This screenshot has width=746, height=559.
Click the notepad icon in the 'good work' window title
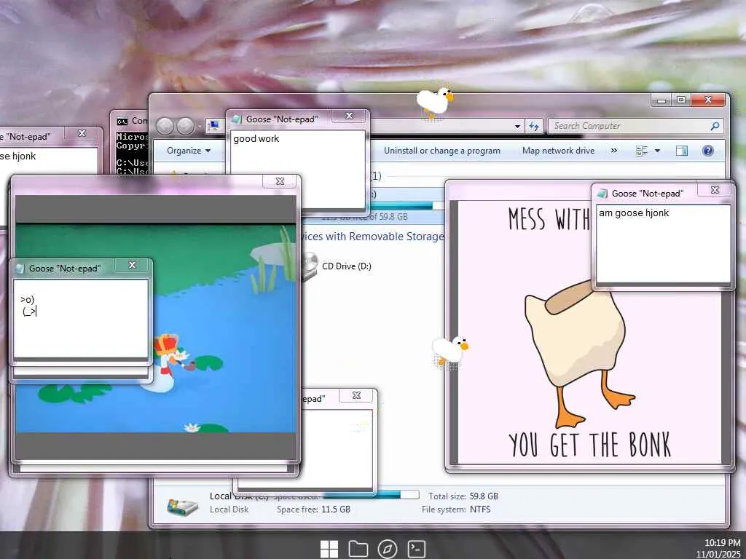(237, 119)
